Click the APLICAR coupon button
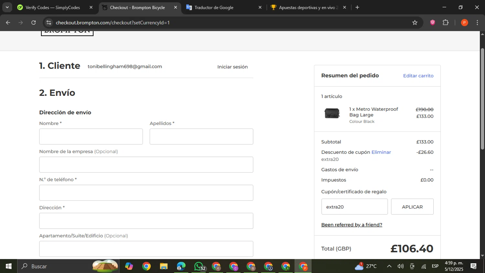 (412, 207)
